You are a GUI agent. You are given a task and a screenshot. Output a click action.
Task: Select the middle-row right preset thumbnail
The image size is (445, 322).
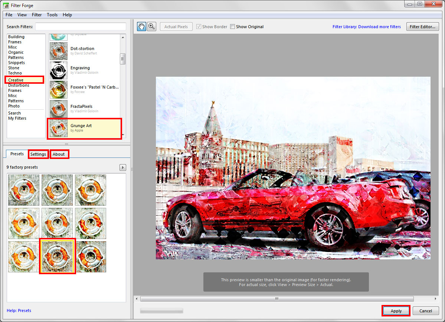pos(91,223)
